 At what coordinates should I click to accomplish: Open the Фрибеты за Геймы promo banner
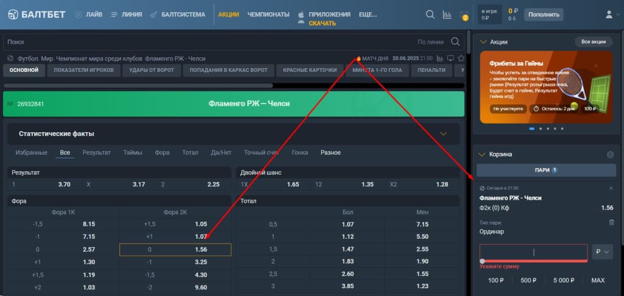coord(546,87)
